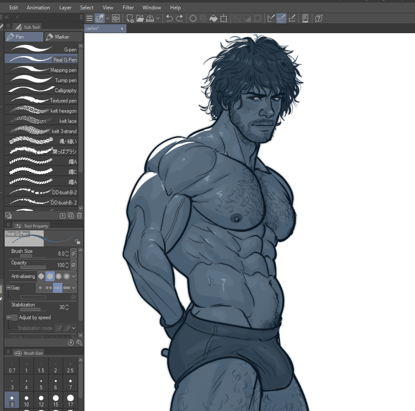The height and width of the screenshot is (411, 415).
Task: Click the duplicate sub tool icon
Action: point(71,215)
